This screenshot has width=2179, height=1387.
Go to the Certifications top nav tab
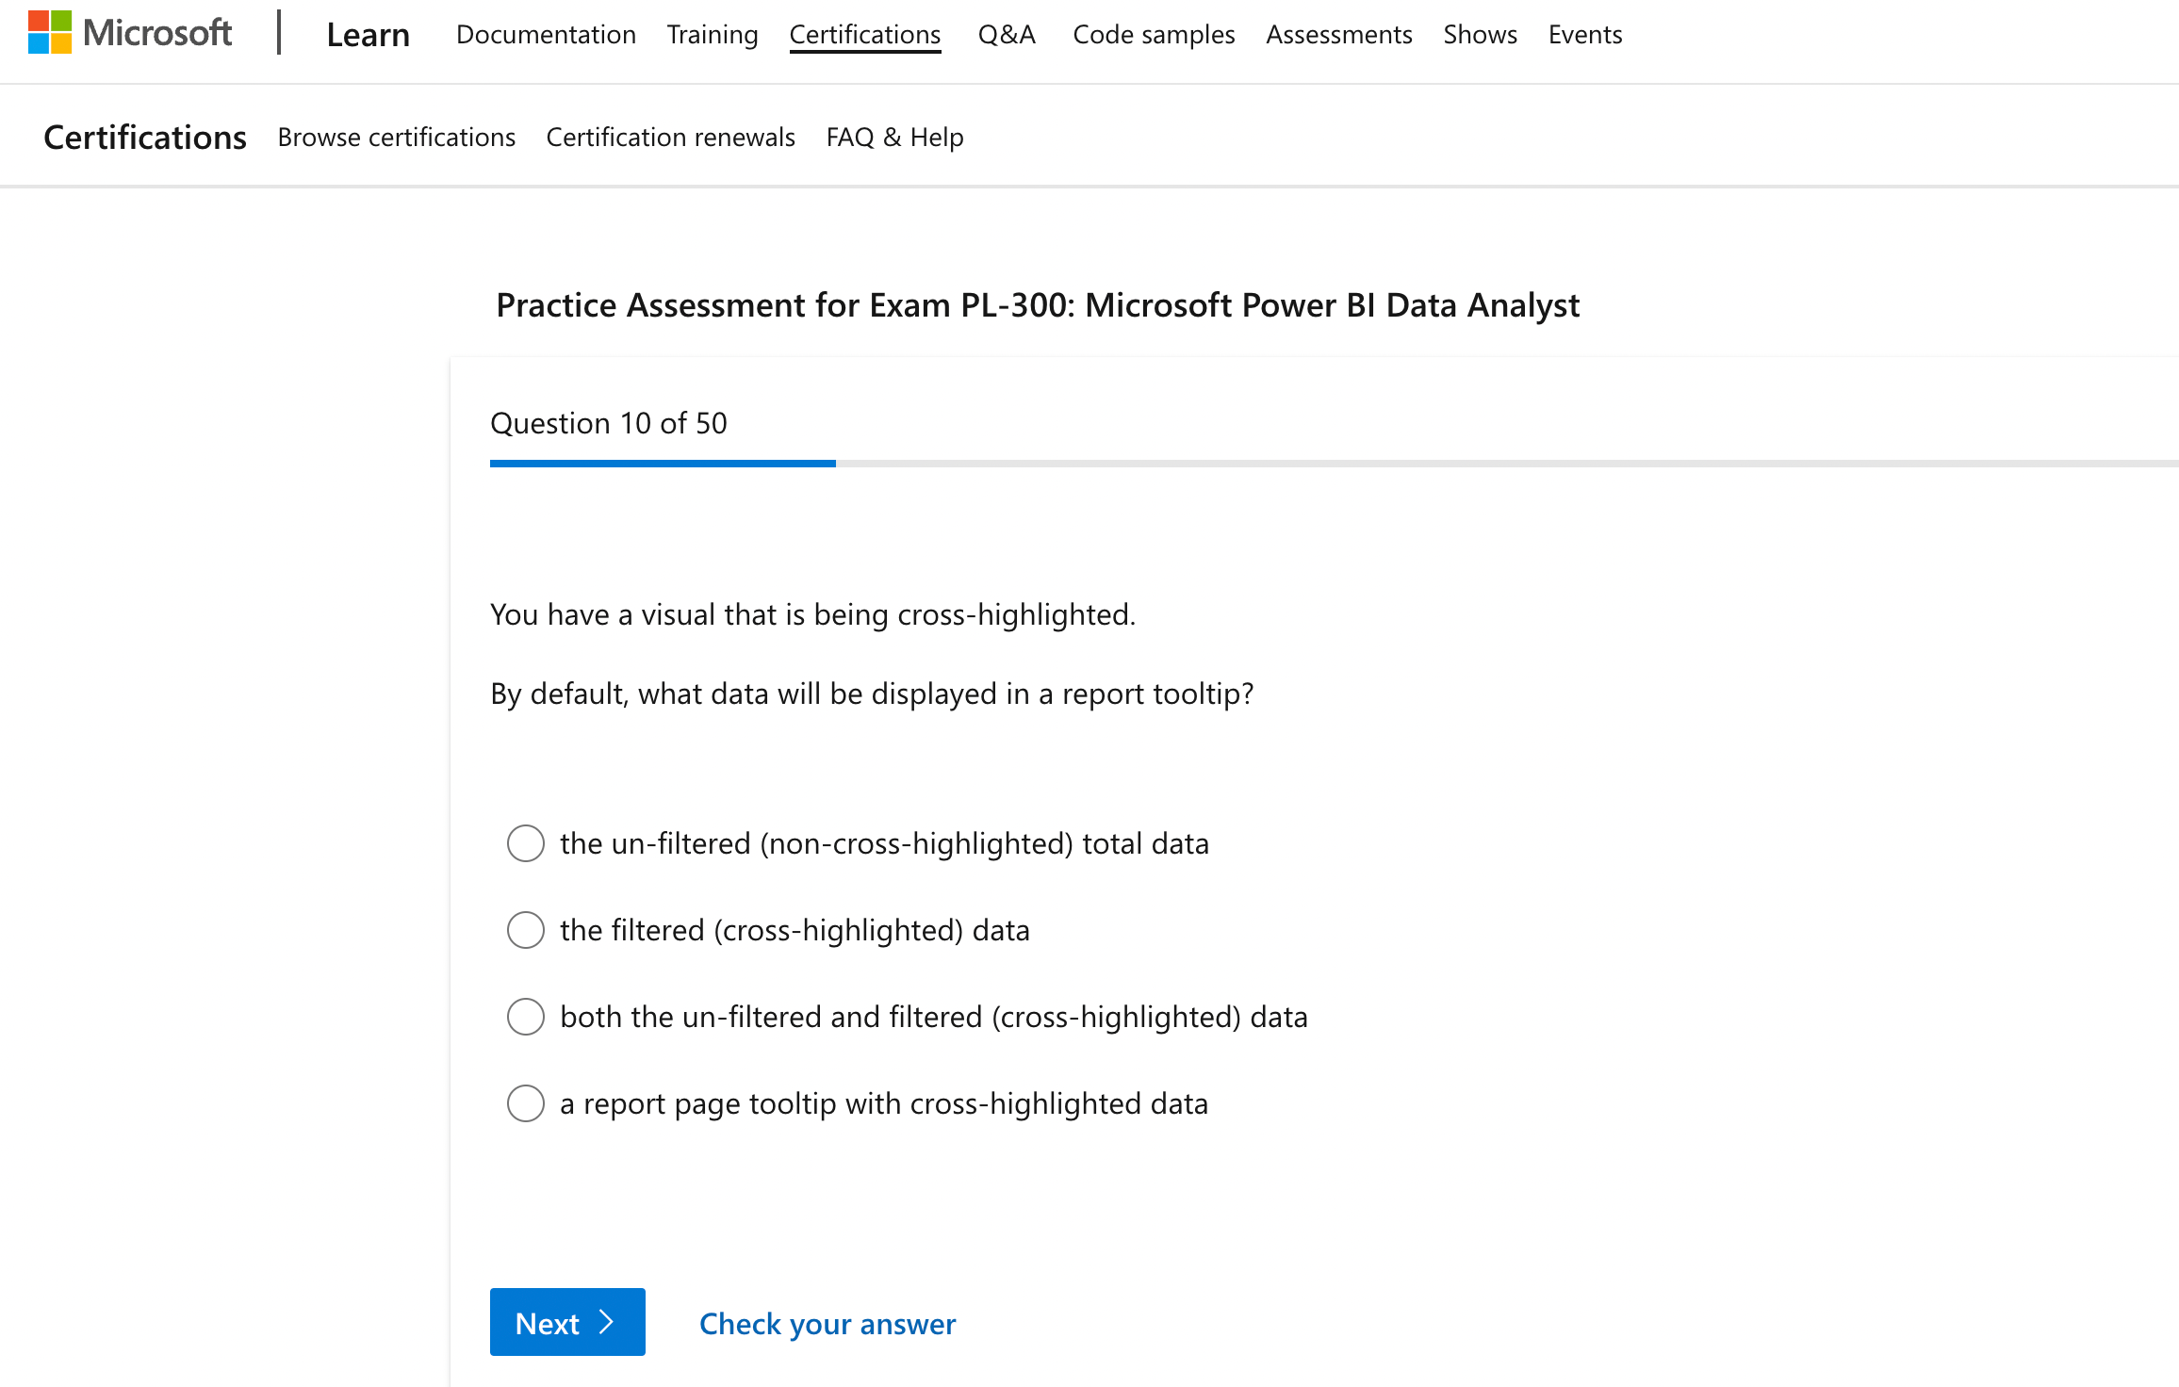(x=865, y=35)
